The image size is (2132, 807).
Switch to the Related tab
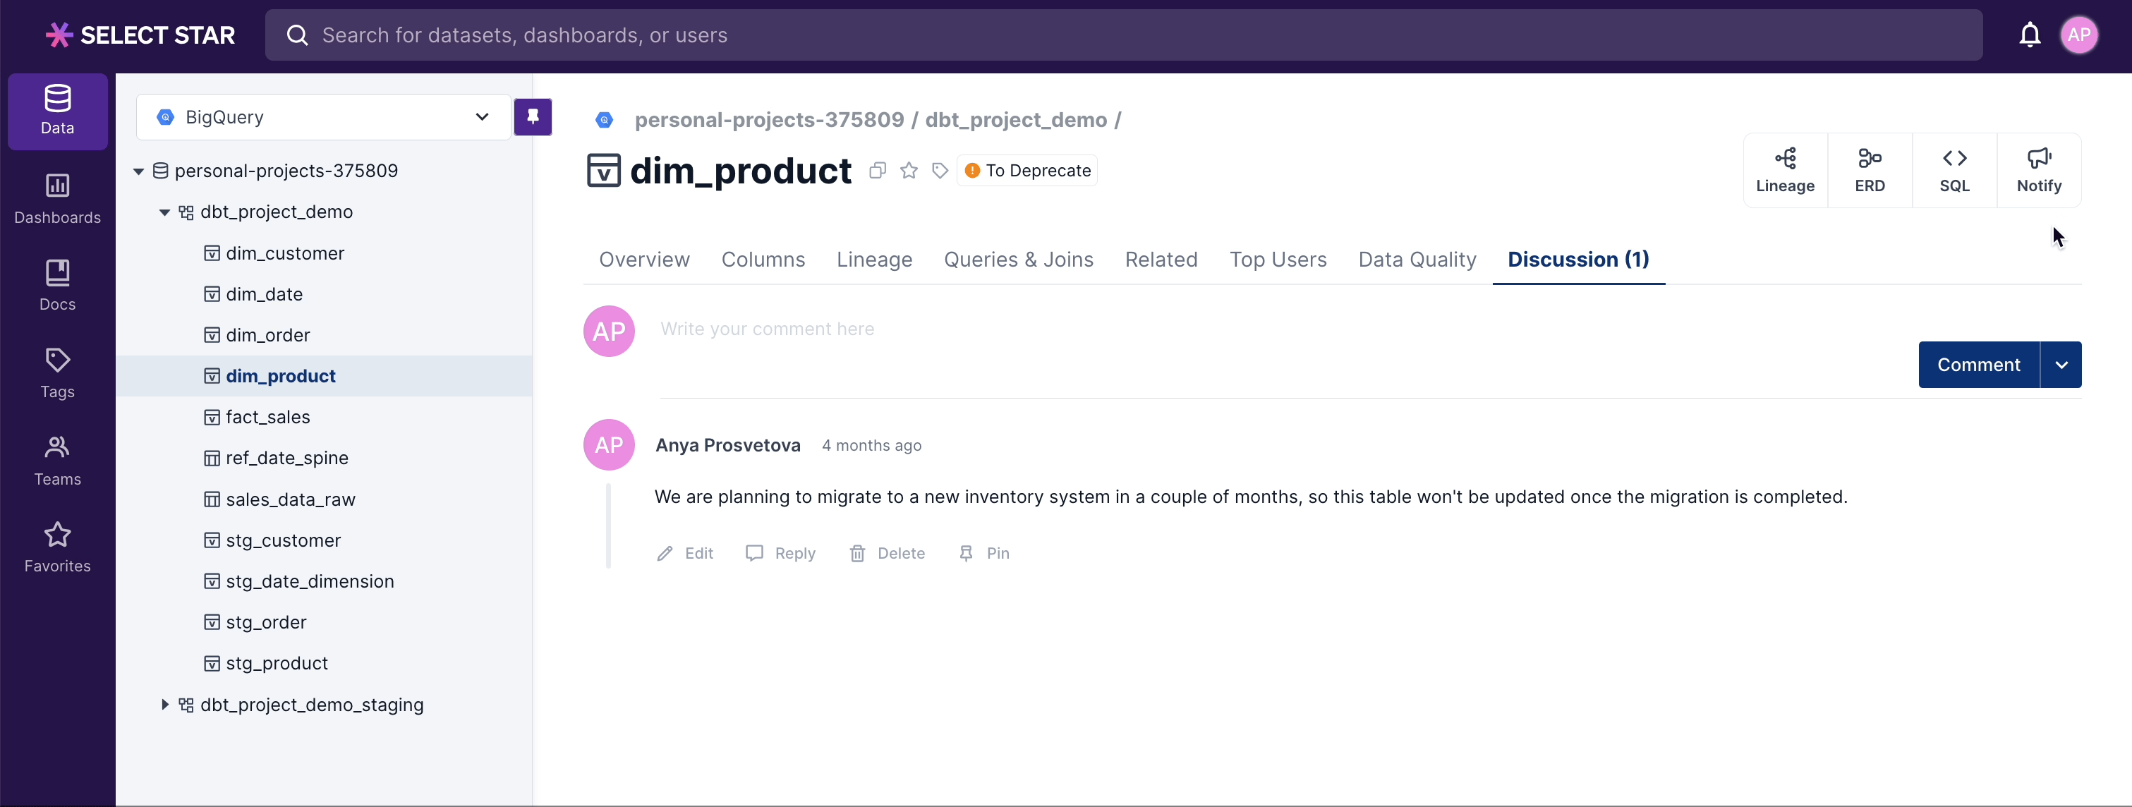click(1161, 259)
